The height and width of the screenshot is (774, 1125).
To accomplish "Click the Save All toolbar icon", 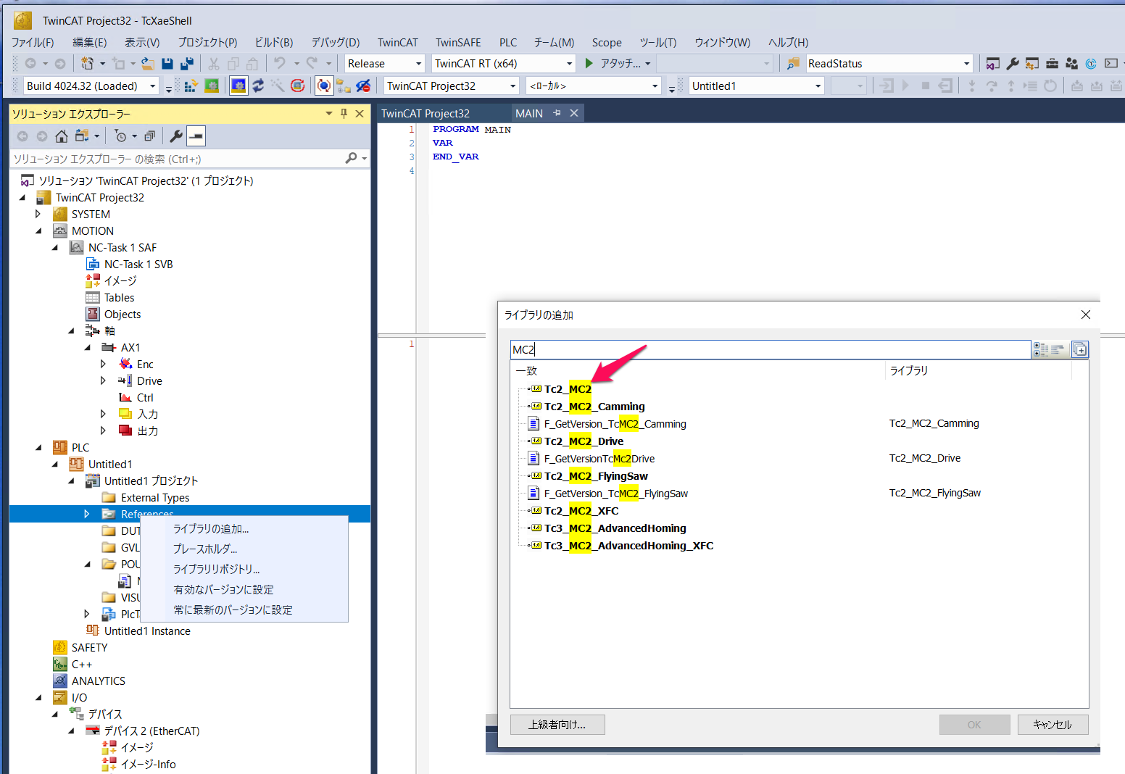I will pyautogui.click(x=187, y=64).
